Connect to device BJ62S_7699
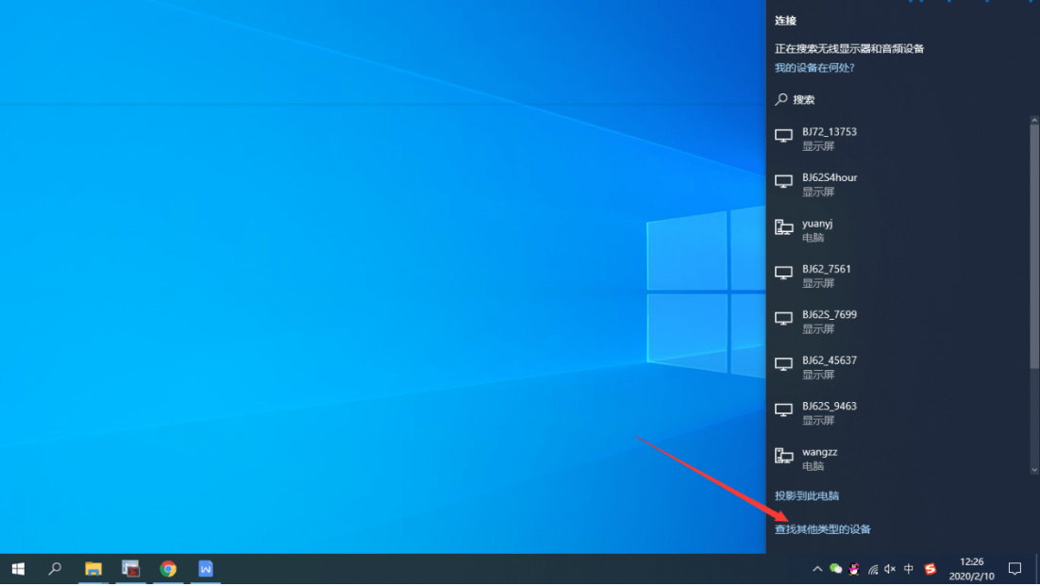Image resolution: width=1040 pixels, height=586 pixels. click(x=898, y=322)
